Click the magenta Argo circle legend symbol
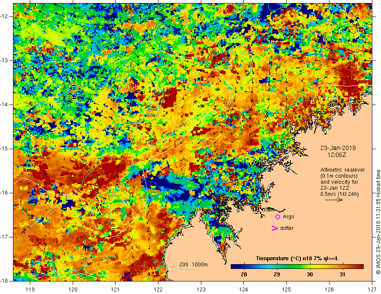The image size is (381, 294). [278, 217]
